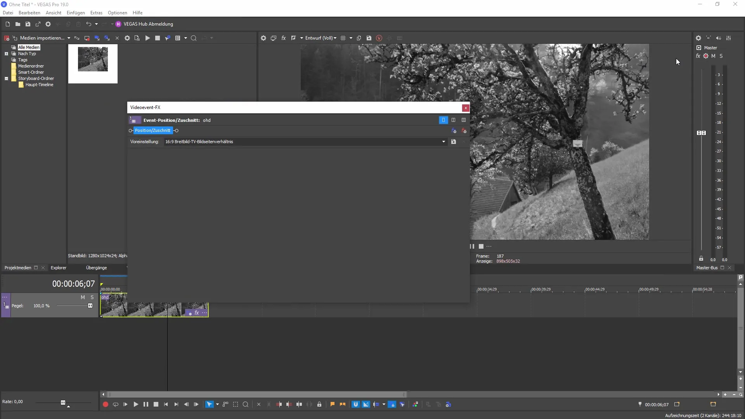Click the screen capture icon in Project Media

click(x=87, y=38)
